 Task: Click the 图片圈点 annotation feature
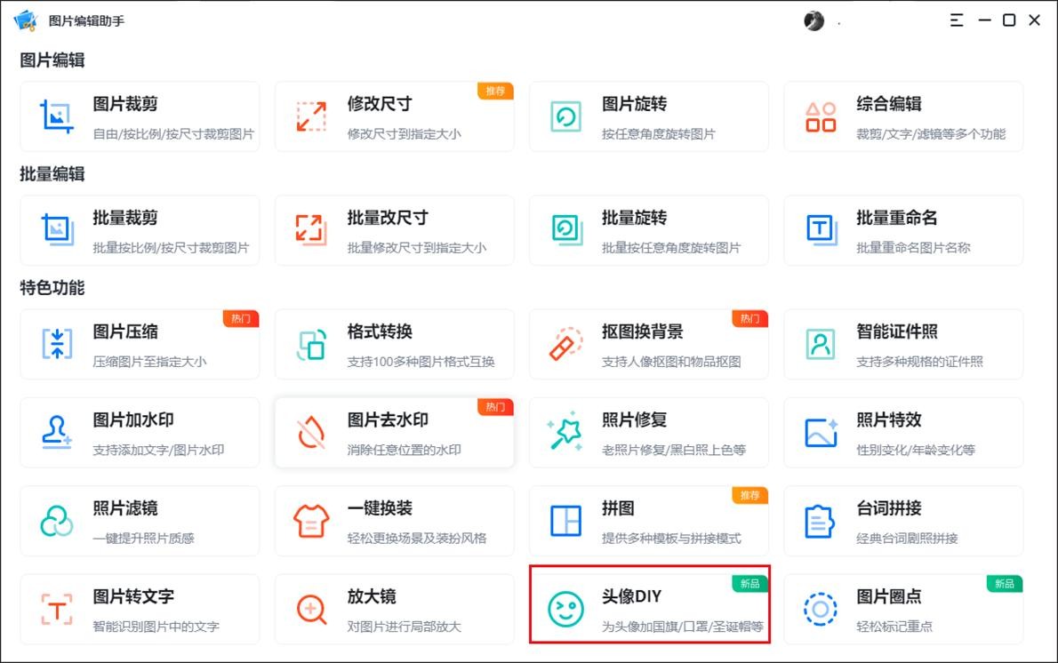point(902,609)
